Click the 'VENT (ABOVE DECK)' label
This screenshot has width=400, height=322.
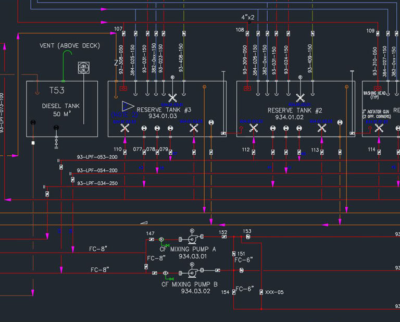[70, 46]
